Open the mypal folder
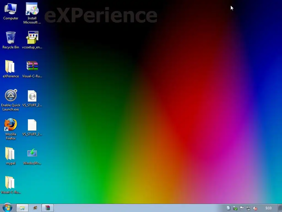The image size is (282, 212). (11, 156)
